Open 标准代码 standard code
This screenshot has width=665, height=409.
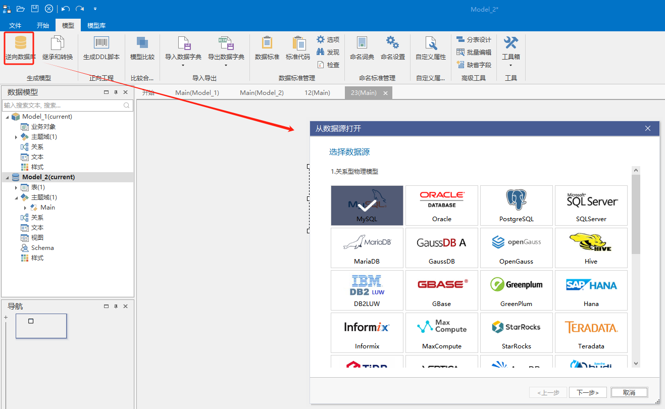tap(298, 49)
